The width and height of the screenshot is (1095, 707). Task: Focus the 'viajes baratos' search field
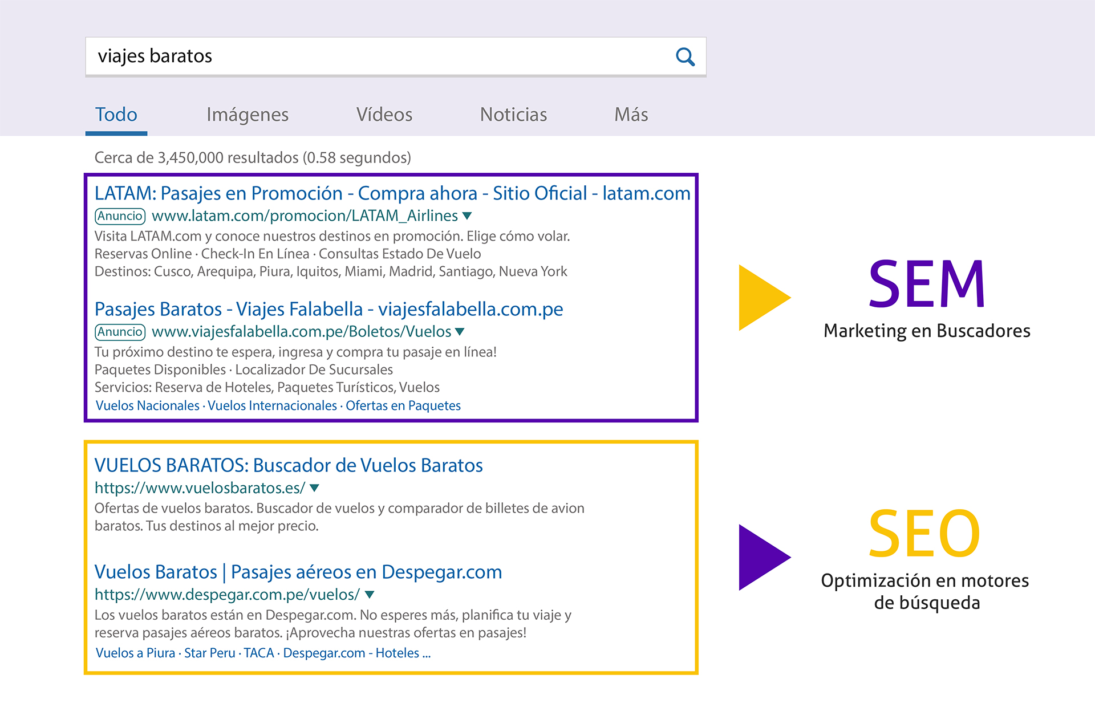click(x=396, y=56)
